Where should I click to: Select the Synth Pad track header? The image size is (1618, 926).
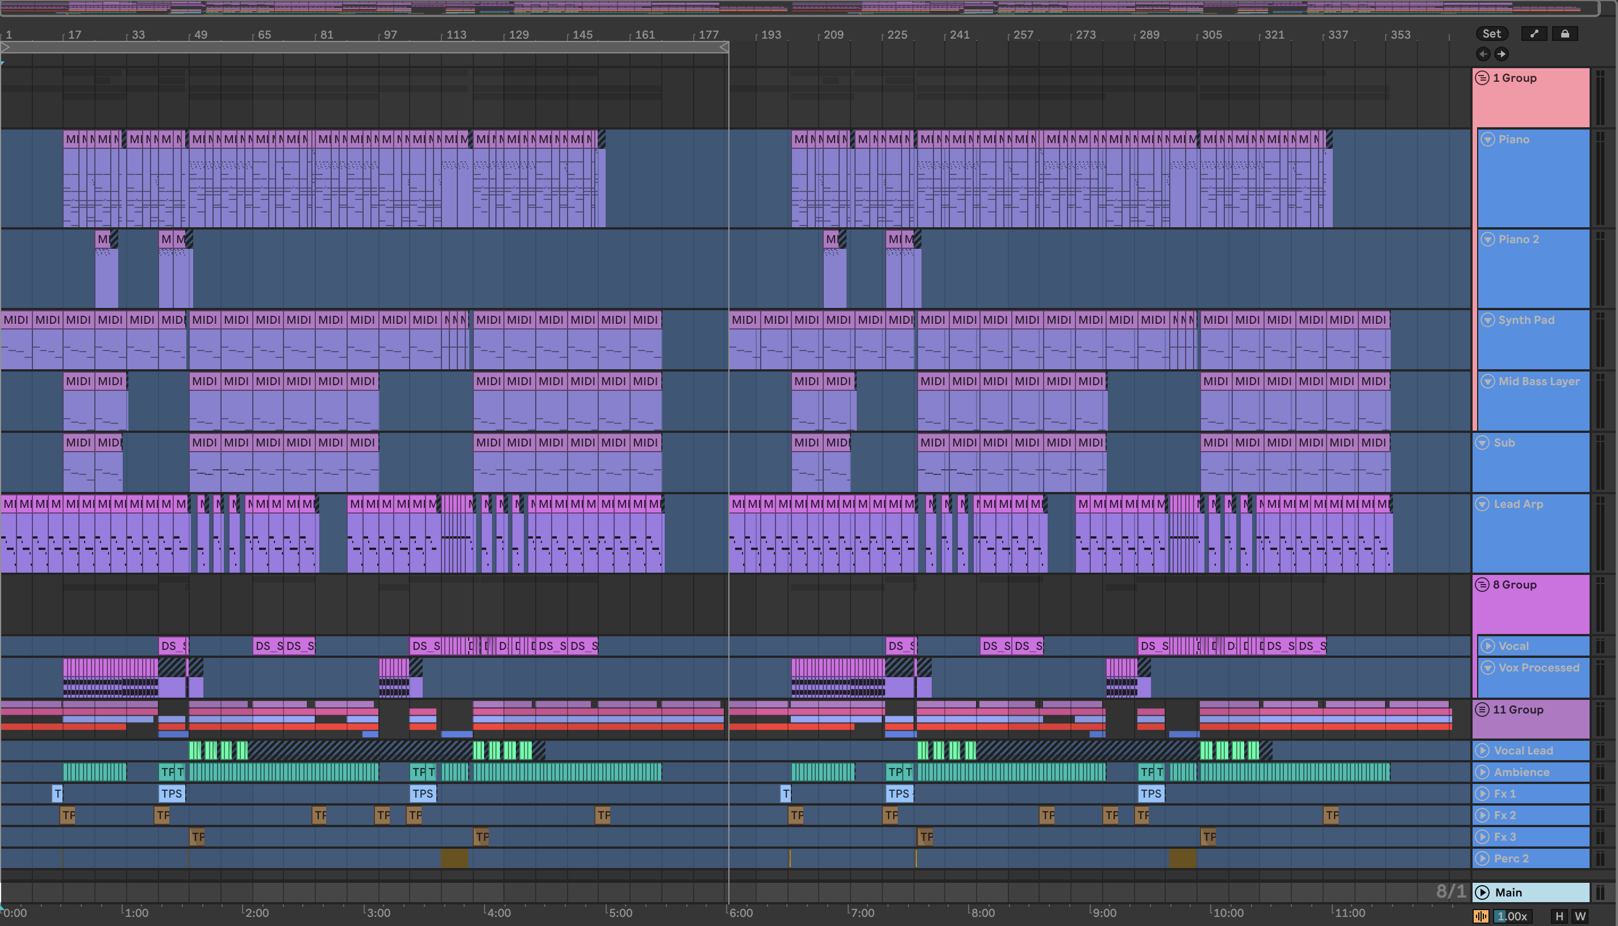click(1526, 320)
